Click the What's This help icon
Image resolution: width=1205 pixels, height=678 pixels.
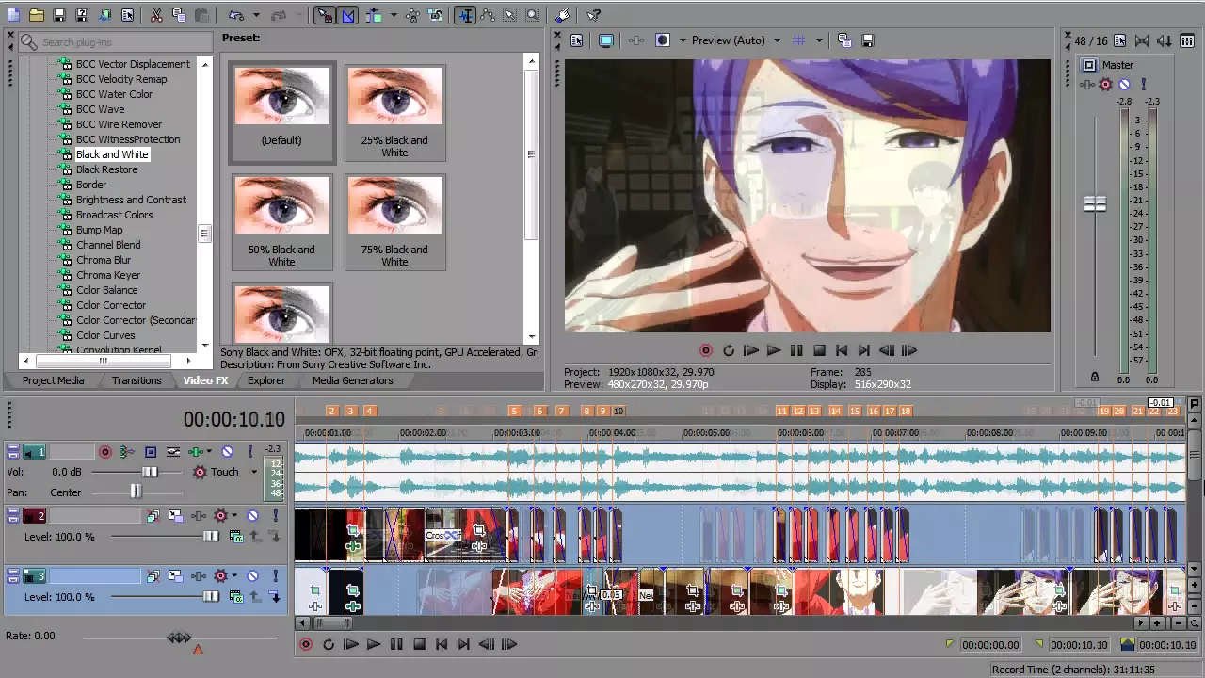594,15
